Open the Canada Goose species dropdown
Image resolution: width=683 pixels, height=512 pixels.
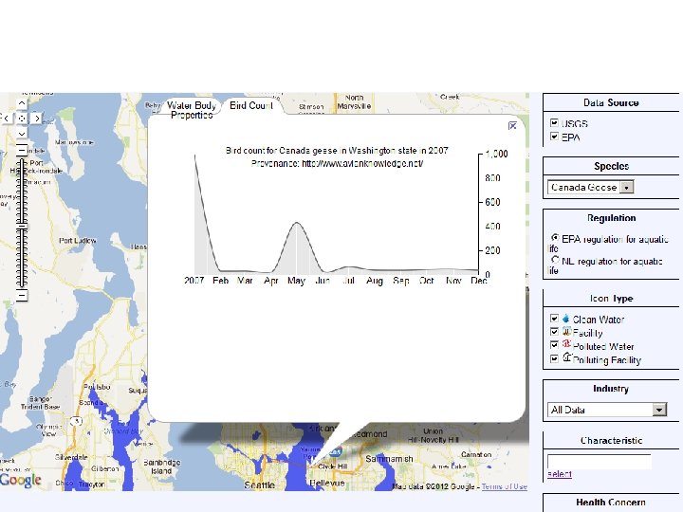[x=590, y=187]
